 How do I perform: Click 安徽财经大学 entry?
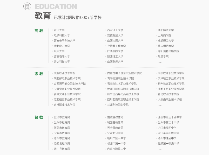[x=115, y=36]
